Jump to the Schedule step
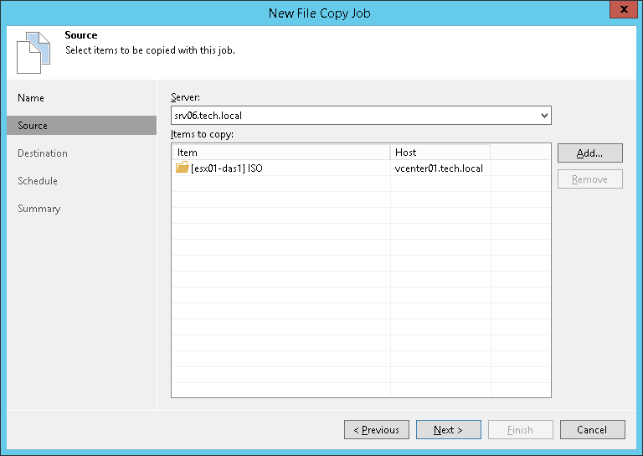This screenshot has width=643, height=456. [38, 181]
